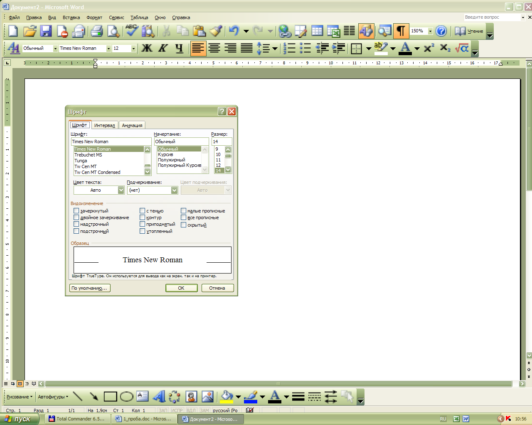Justify the paragraph text
The image size is (532, 425).
246,49
